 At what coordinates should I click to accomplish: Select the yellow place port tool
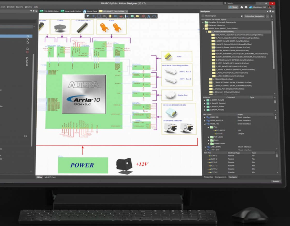(x=138, y=16)
